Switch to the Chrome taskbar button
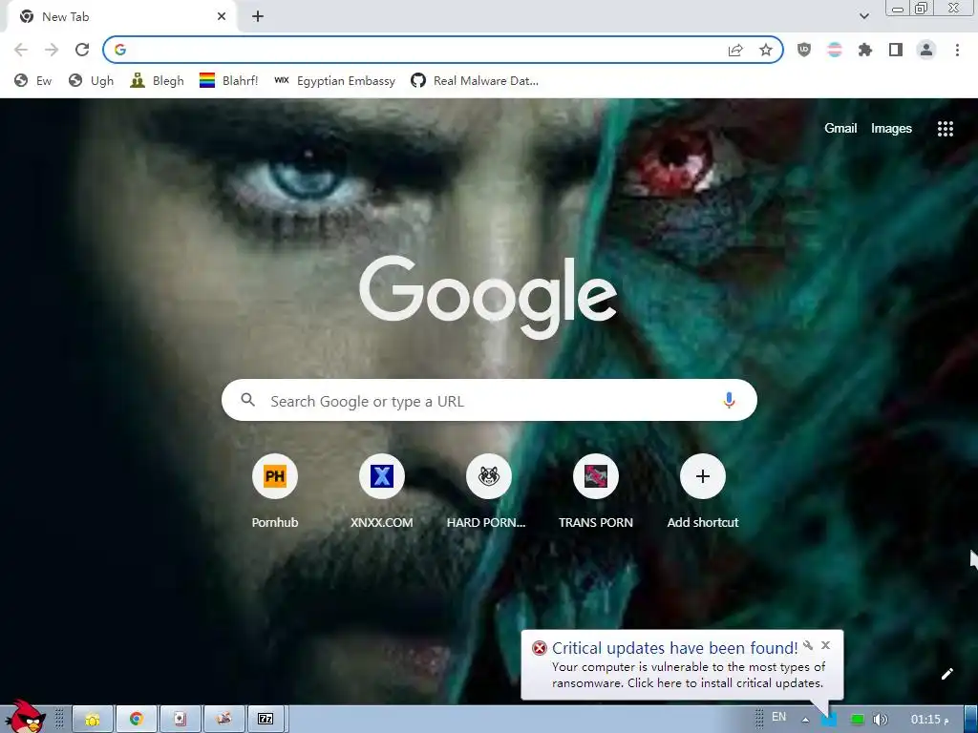This screenshot has width=978, height=733. point(136,720)
